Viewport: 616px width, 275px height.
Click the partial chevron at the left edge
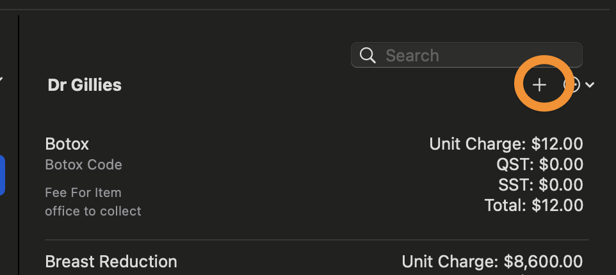[1, 80]
